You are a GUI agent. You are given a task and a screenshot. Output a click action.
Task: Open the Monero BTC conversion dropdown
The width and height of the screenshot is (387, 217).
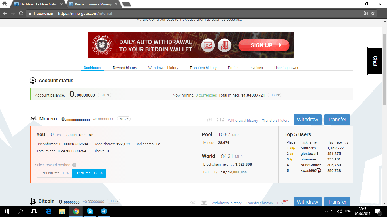[124, 119]
